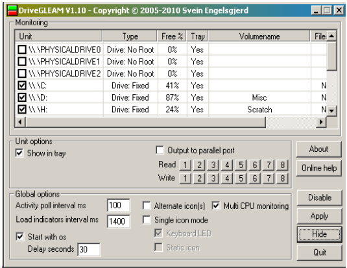
Task: Select Write pin 4 button
Action: point(227,178)
